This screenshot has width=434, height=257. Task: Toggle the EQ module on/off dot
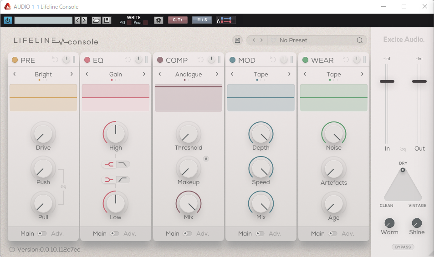[x=87, y=60]
